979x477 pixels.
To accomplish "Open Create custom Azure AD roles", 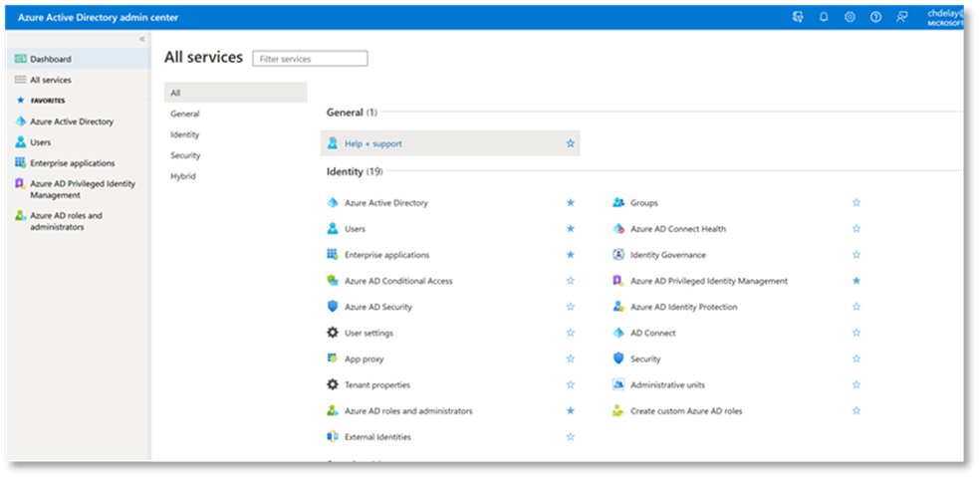I will click(x=686, y=410).
